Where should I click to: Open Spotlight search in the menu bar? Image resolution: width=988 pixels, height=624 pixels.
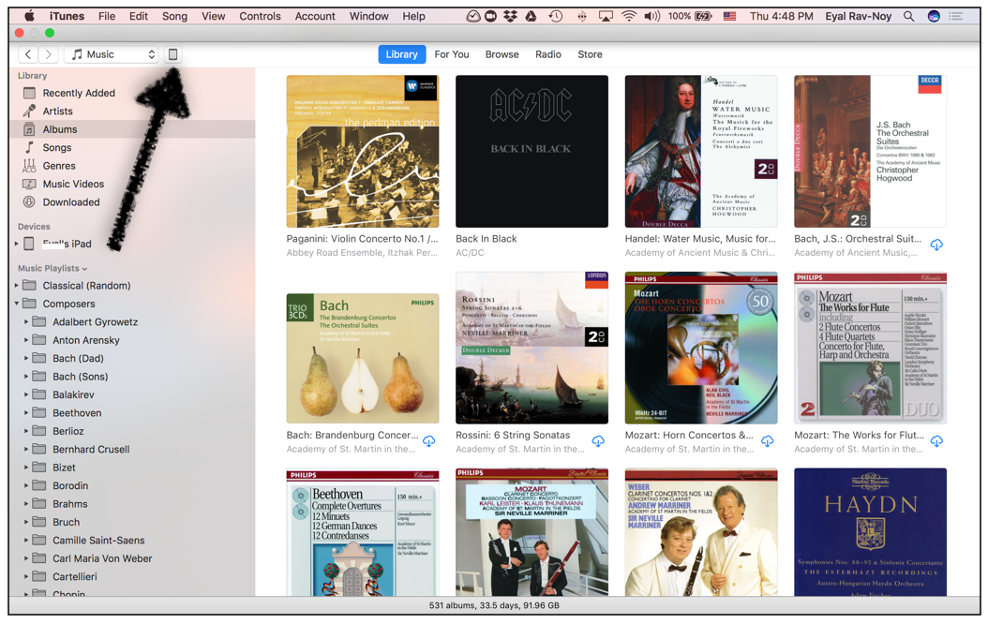click(908, 16)
